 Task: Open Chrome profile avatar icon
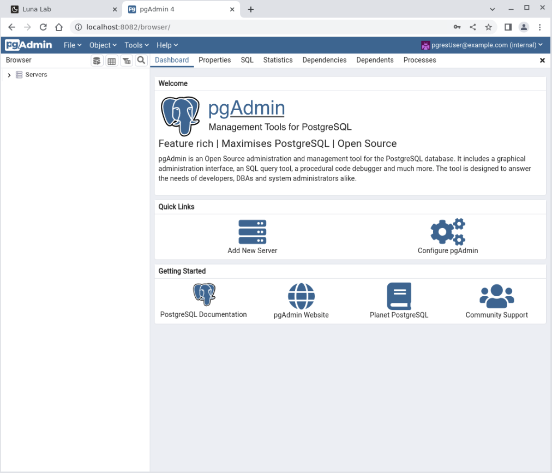click(524, 27)
